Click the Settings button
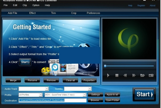Viewport: 161px width, 108px height. tap(96, 95)
